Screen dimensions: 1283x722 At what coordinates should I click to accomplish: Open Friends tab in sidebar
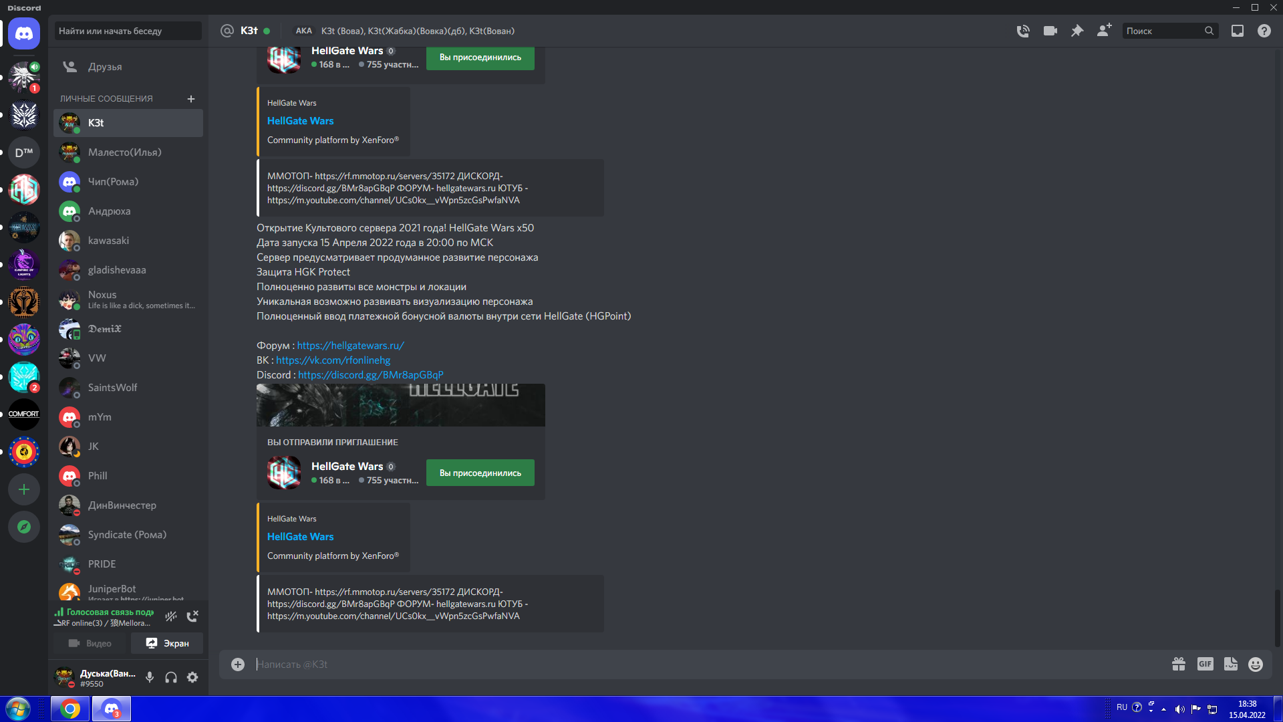(128, 67)
